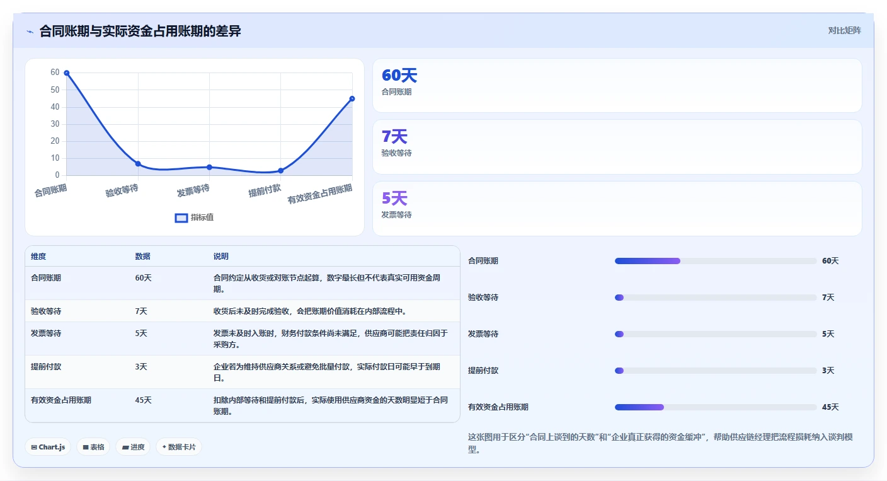Image resolution: width=887 pixels, height=481 pixels.
Task: Click the 合同账期 cell in the table
Action: tap(46, 277)
